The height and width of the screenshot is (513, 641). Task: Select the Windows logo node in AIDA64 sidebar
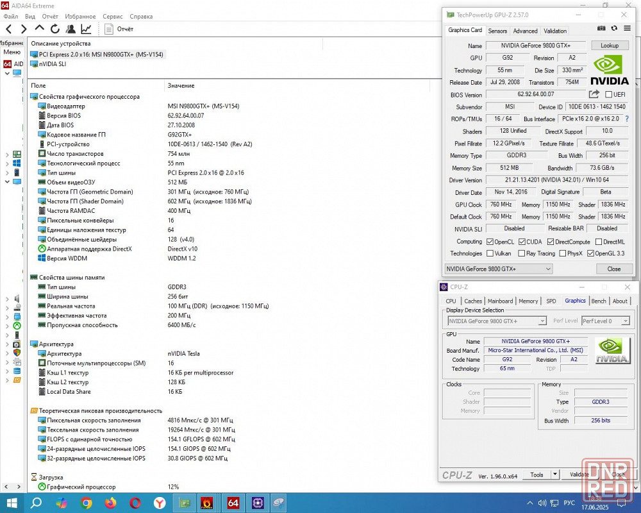[17, 164]
